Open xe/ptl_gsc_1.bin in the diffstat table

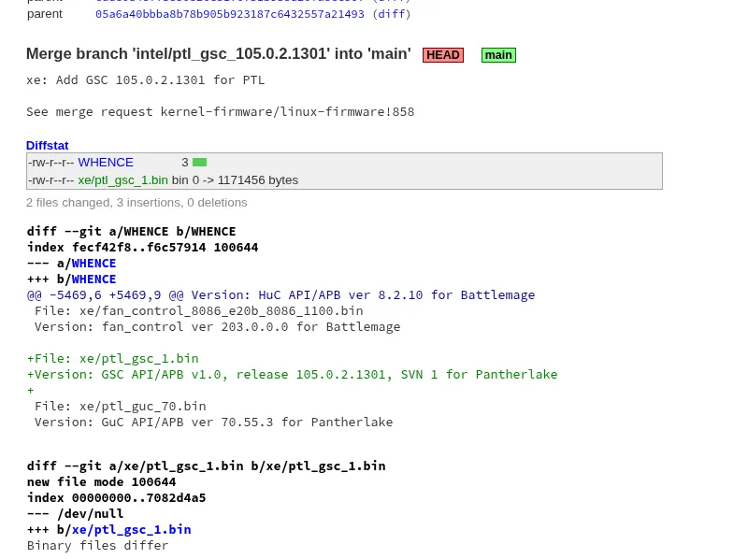[x=122, y=180]
